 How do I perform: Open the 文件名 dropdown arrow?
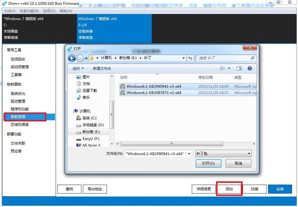click(x=190, y=154)
